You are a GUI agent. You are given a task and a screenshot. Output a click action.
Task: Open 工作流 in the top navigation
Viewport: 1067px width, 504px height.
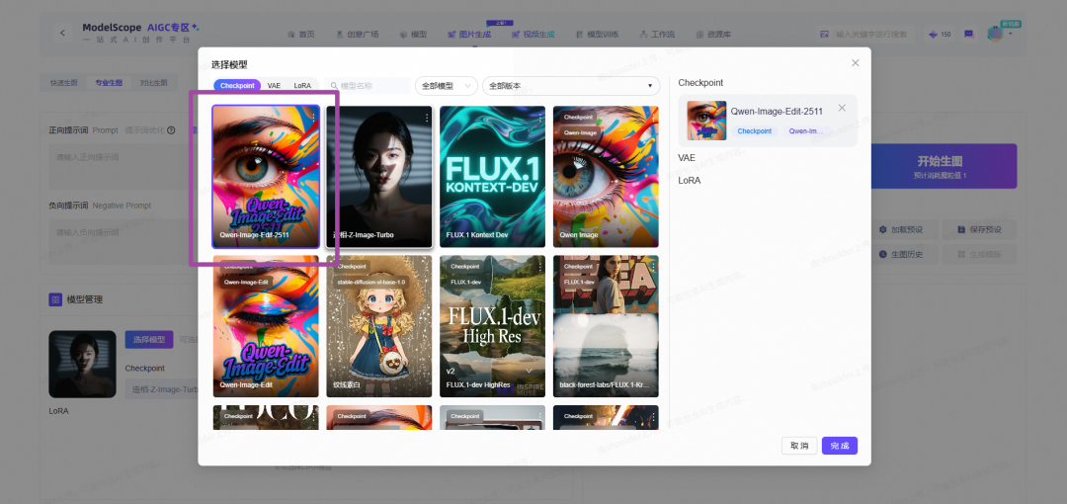[657, 34]
